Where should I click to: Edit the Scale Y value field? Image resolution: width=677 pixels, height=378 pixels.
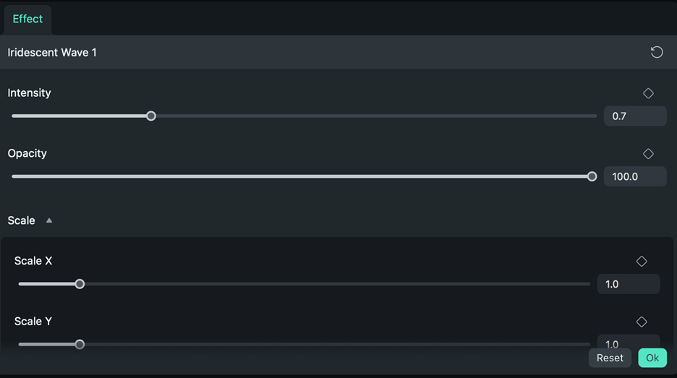627,343
